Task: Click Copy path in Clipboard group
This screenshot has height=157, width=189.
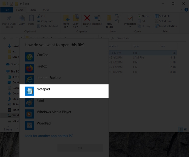Action: 45,21
